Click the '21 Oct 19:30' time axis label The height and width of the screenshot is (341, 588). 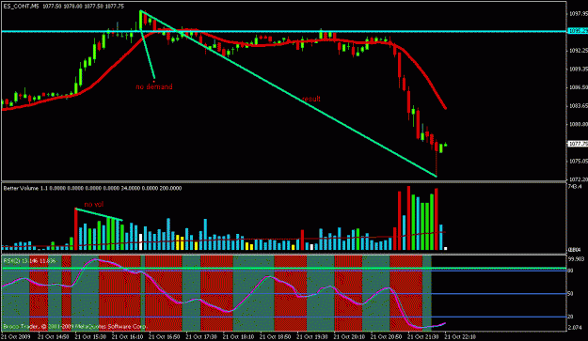[x=312, y=336]
